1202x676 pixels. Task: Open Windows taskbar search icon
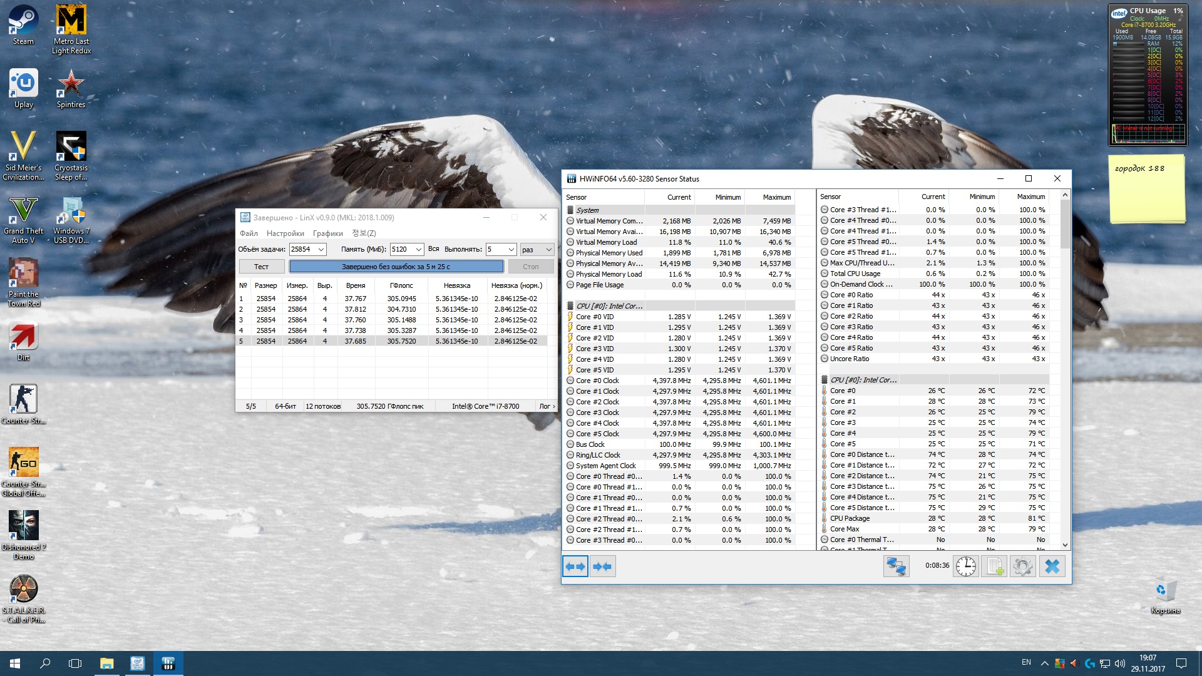pyautogui.click(x=45, y=663)
